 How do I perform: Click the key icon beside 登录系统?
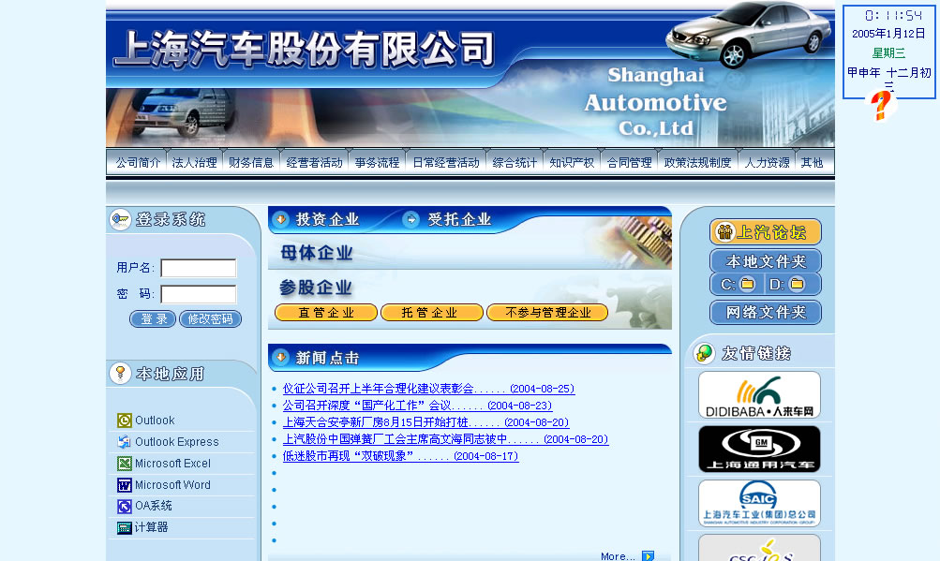point(121,219)
